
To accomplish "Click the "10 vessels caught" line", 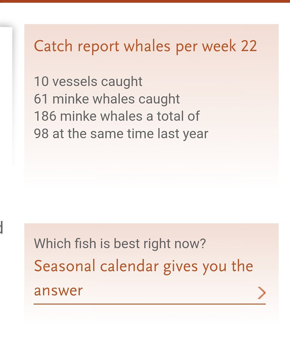I will click(x=88, y=82).
